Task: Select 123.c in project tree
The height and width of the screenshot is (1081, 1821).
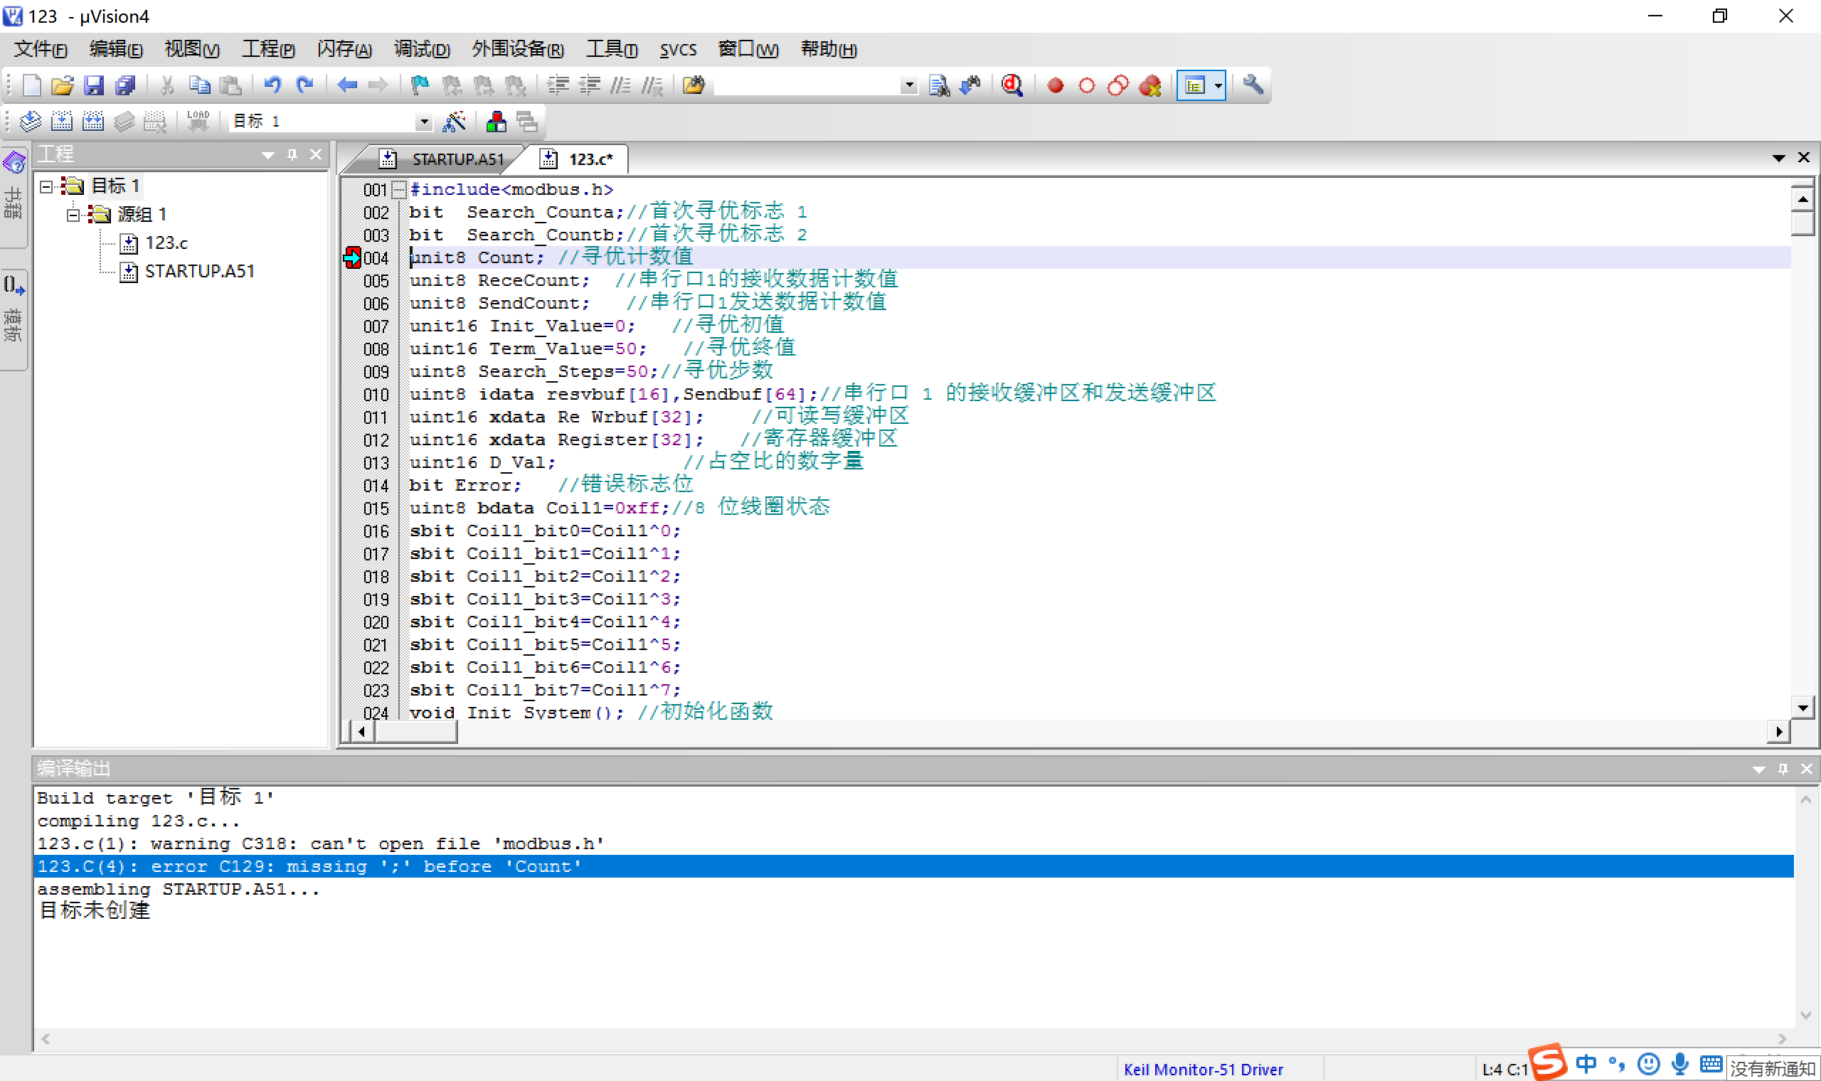Action: click(x=166, y=243)
